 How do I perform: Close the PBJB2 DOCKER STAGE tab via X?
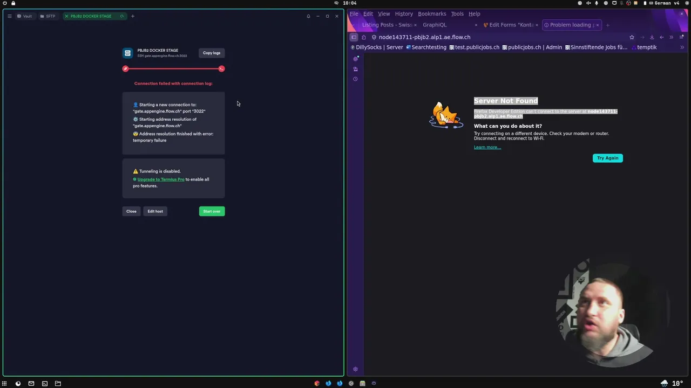point(66,16)
